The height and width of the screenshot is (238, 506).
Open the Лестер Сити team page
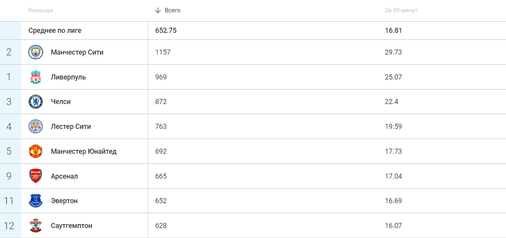click(x=71, y=126)
